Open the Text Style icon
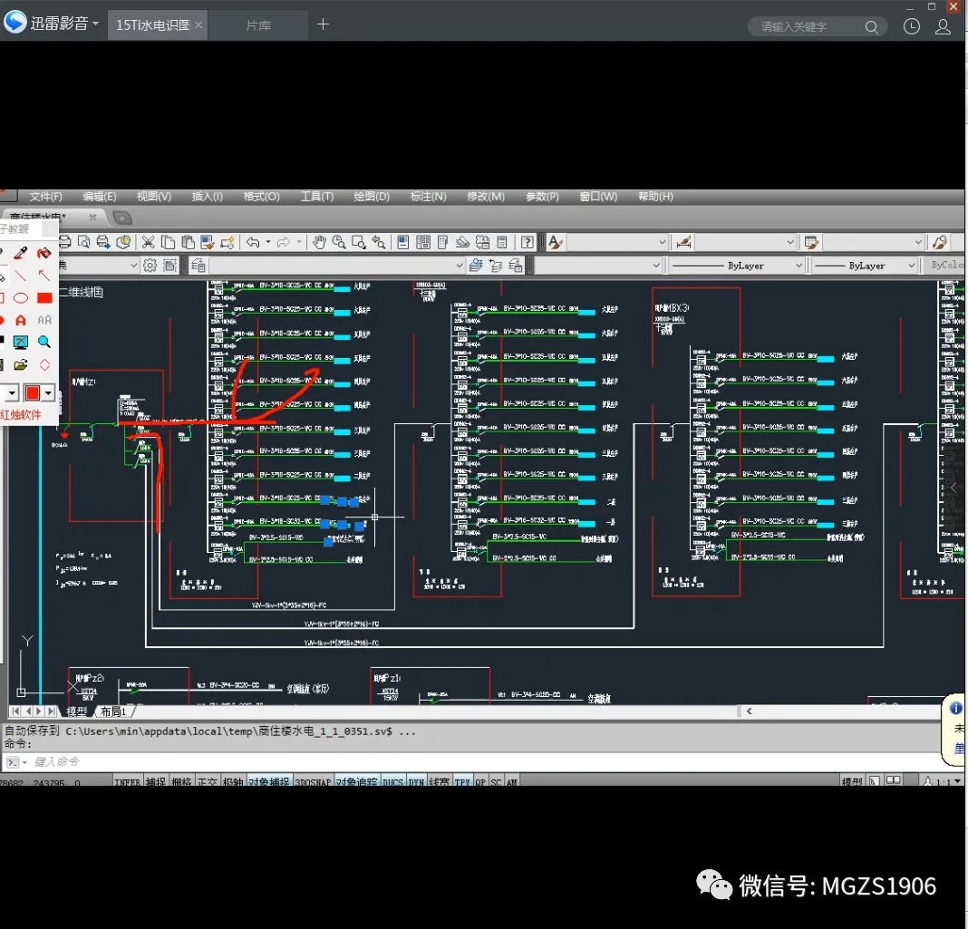Viewport: 968px width, 929px height. (556, 243)
